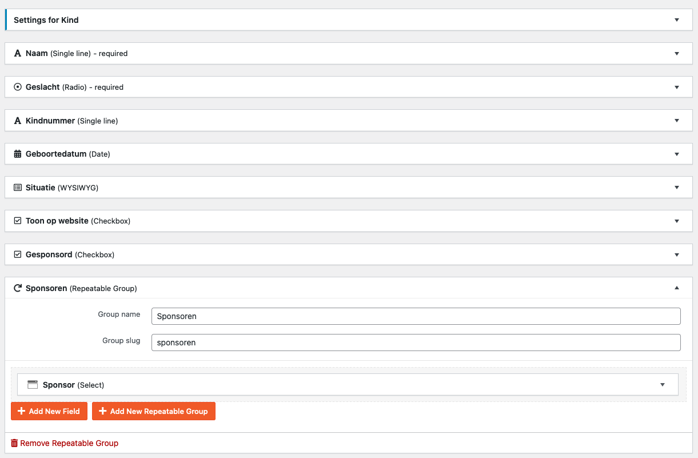This screenshot has width=698, height=458.
Task: Click the calendar icon beside Geboortedatum
Action: pos(18,154)
